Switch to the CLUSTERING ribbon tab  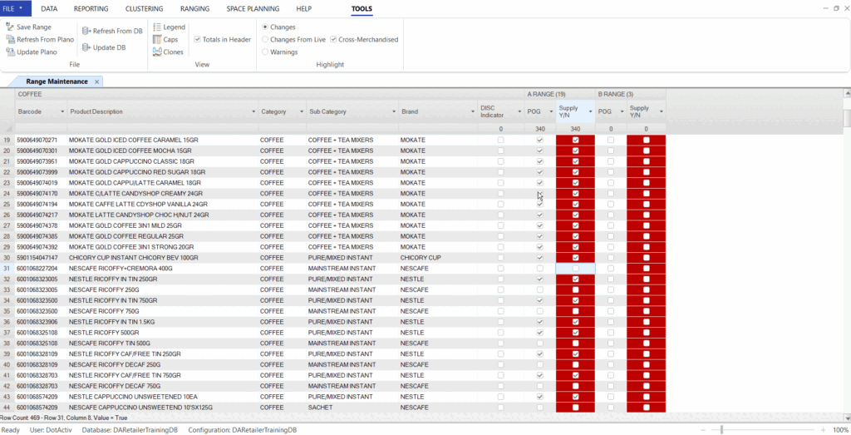coord(144,8)
